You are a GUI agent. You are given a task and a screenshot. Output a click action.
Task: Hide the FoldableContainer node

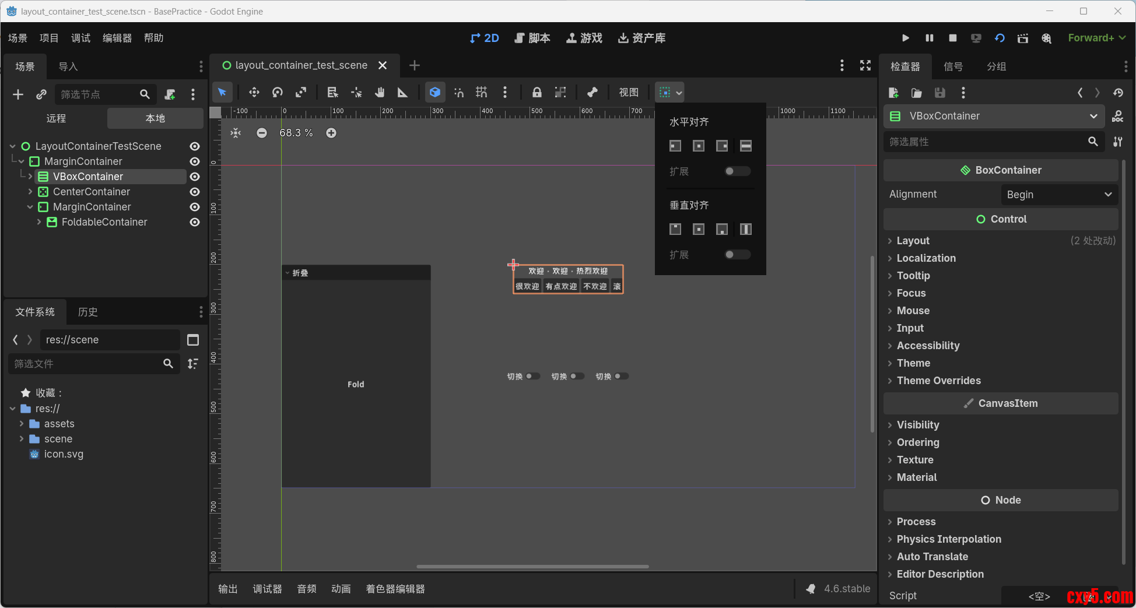pyautogui.click(x=195, y=222)
